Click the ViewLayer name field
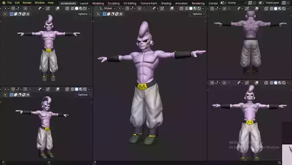 pos(273,3)
